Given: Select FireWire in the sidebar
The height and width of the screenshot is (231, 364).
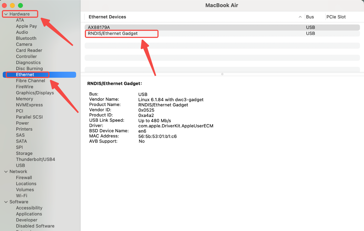Looking at the screenshot, I should pos(25,87).
